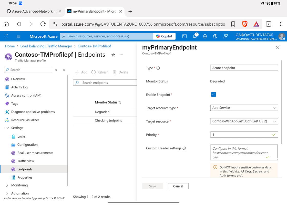
Task: Click the Delete endpoint button
Action: [x=120, y=72]
